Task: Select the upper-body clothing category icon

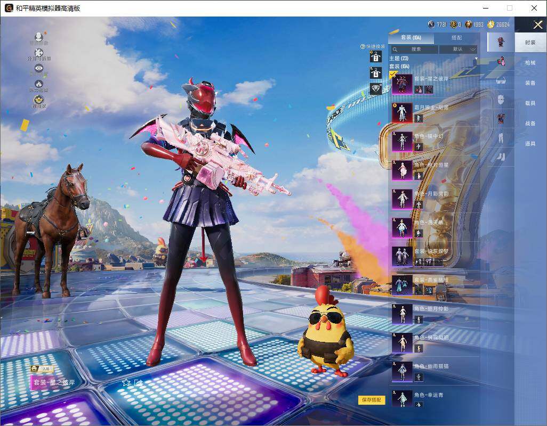Action: click(501, 118)
